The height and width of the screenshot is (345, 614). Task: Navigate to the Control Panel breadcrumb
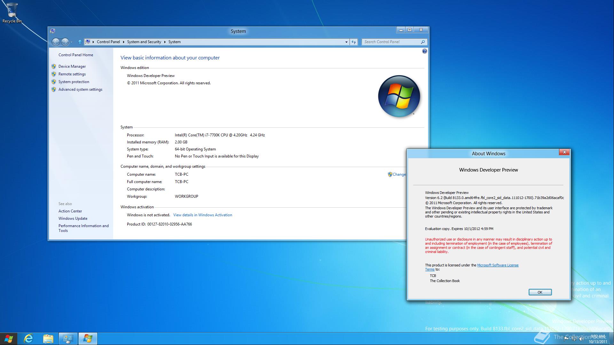coord(108,42)
